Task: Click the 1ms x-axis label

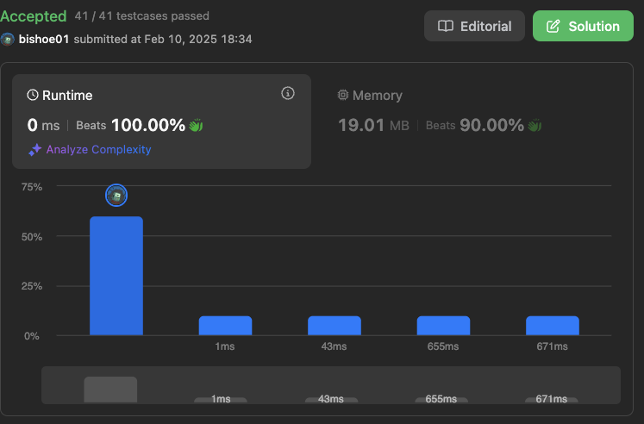Action: (x=225, y=346)
